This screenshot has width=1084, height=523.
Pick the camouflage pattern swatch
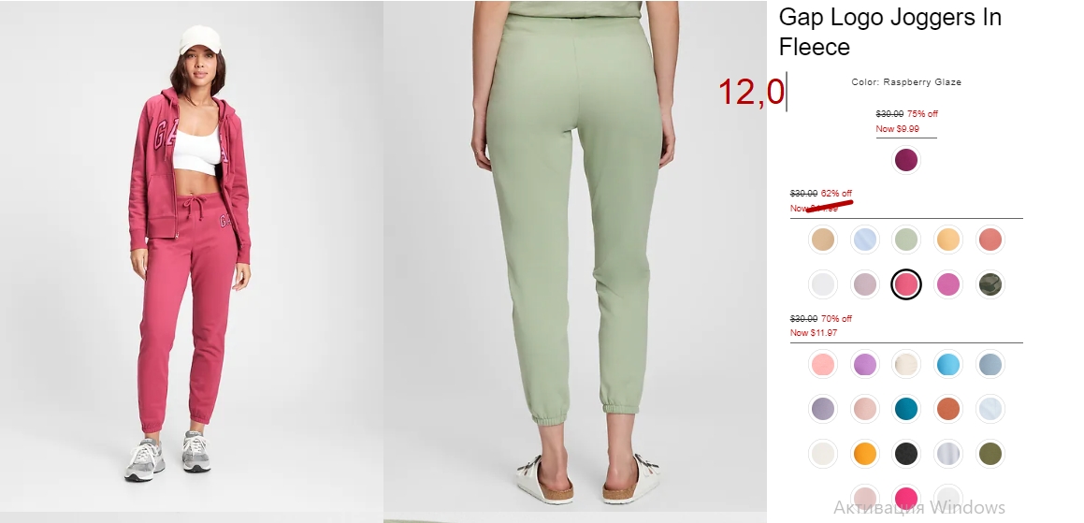(x=990, y=284)
